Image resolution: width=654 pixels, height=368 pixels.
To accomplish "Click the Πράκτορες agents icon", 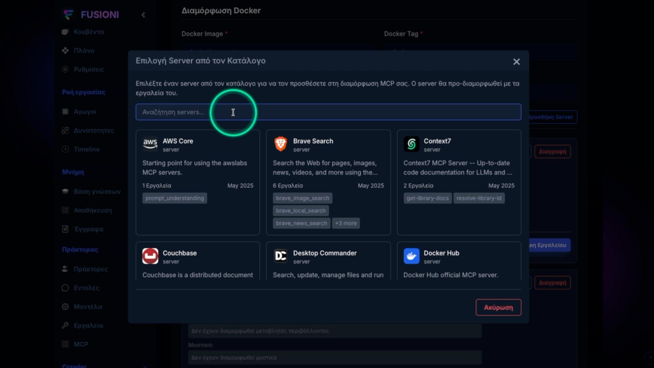I will [65, 269].
